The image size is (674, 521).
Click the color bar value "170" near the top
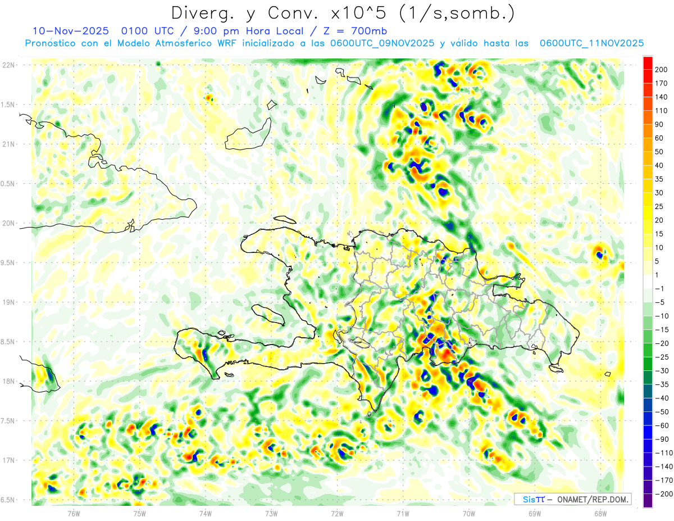(x=662, y=83)
